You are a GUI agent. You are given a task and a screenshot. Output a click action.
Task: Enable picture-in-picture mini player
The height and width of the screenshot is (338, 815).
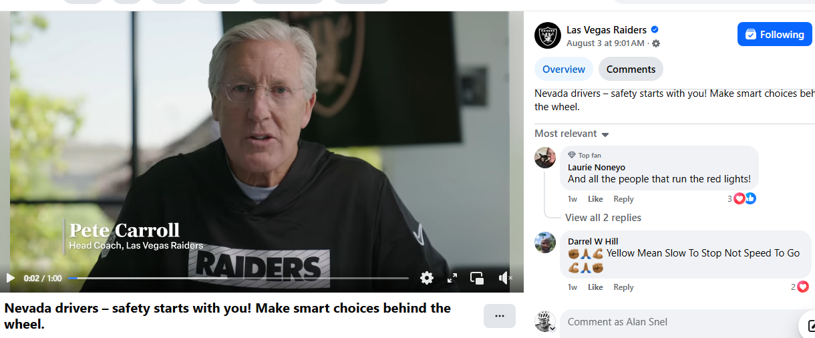coord(477,278)
